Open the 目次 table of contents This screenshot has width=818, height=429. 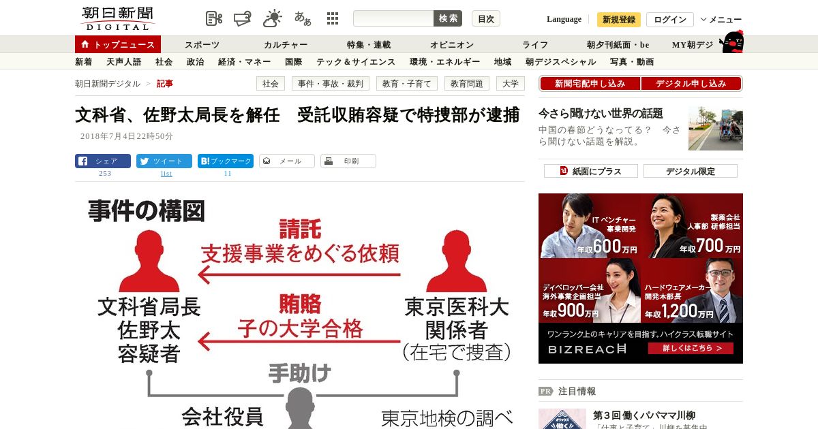486,18
